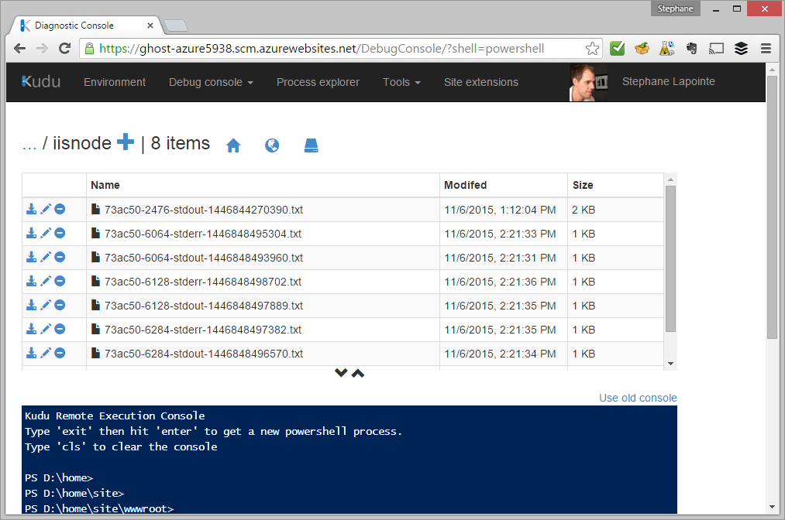Viewport: 785px width, 520px height.
Task: Open a new browser tab
Action: (175, 26)
